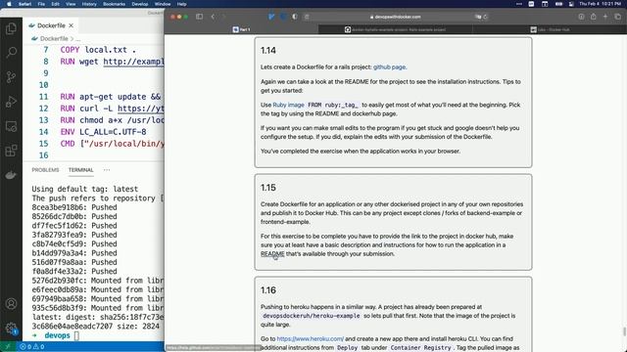Open the Search view in VS Code
Viewport: 627px width, 352px height.
(11, 52)
